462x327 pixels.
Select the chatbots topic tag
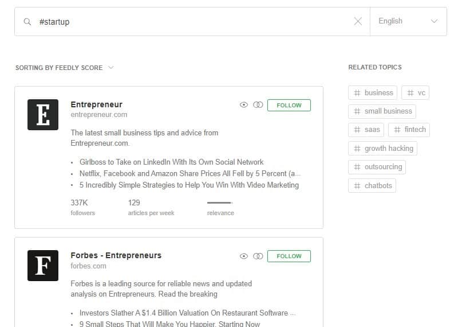[x=372, y=186]
